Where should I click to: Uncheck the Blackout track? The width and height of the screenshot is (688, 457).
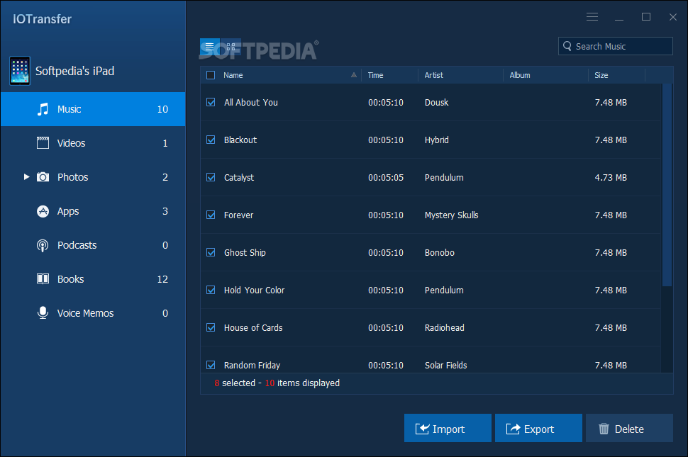[x=211, y=140]
